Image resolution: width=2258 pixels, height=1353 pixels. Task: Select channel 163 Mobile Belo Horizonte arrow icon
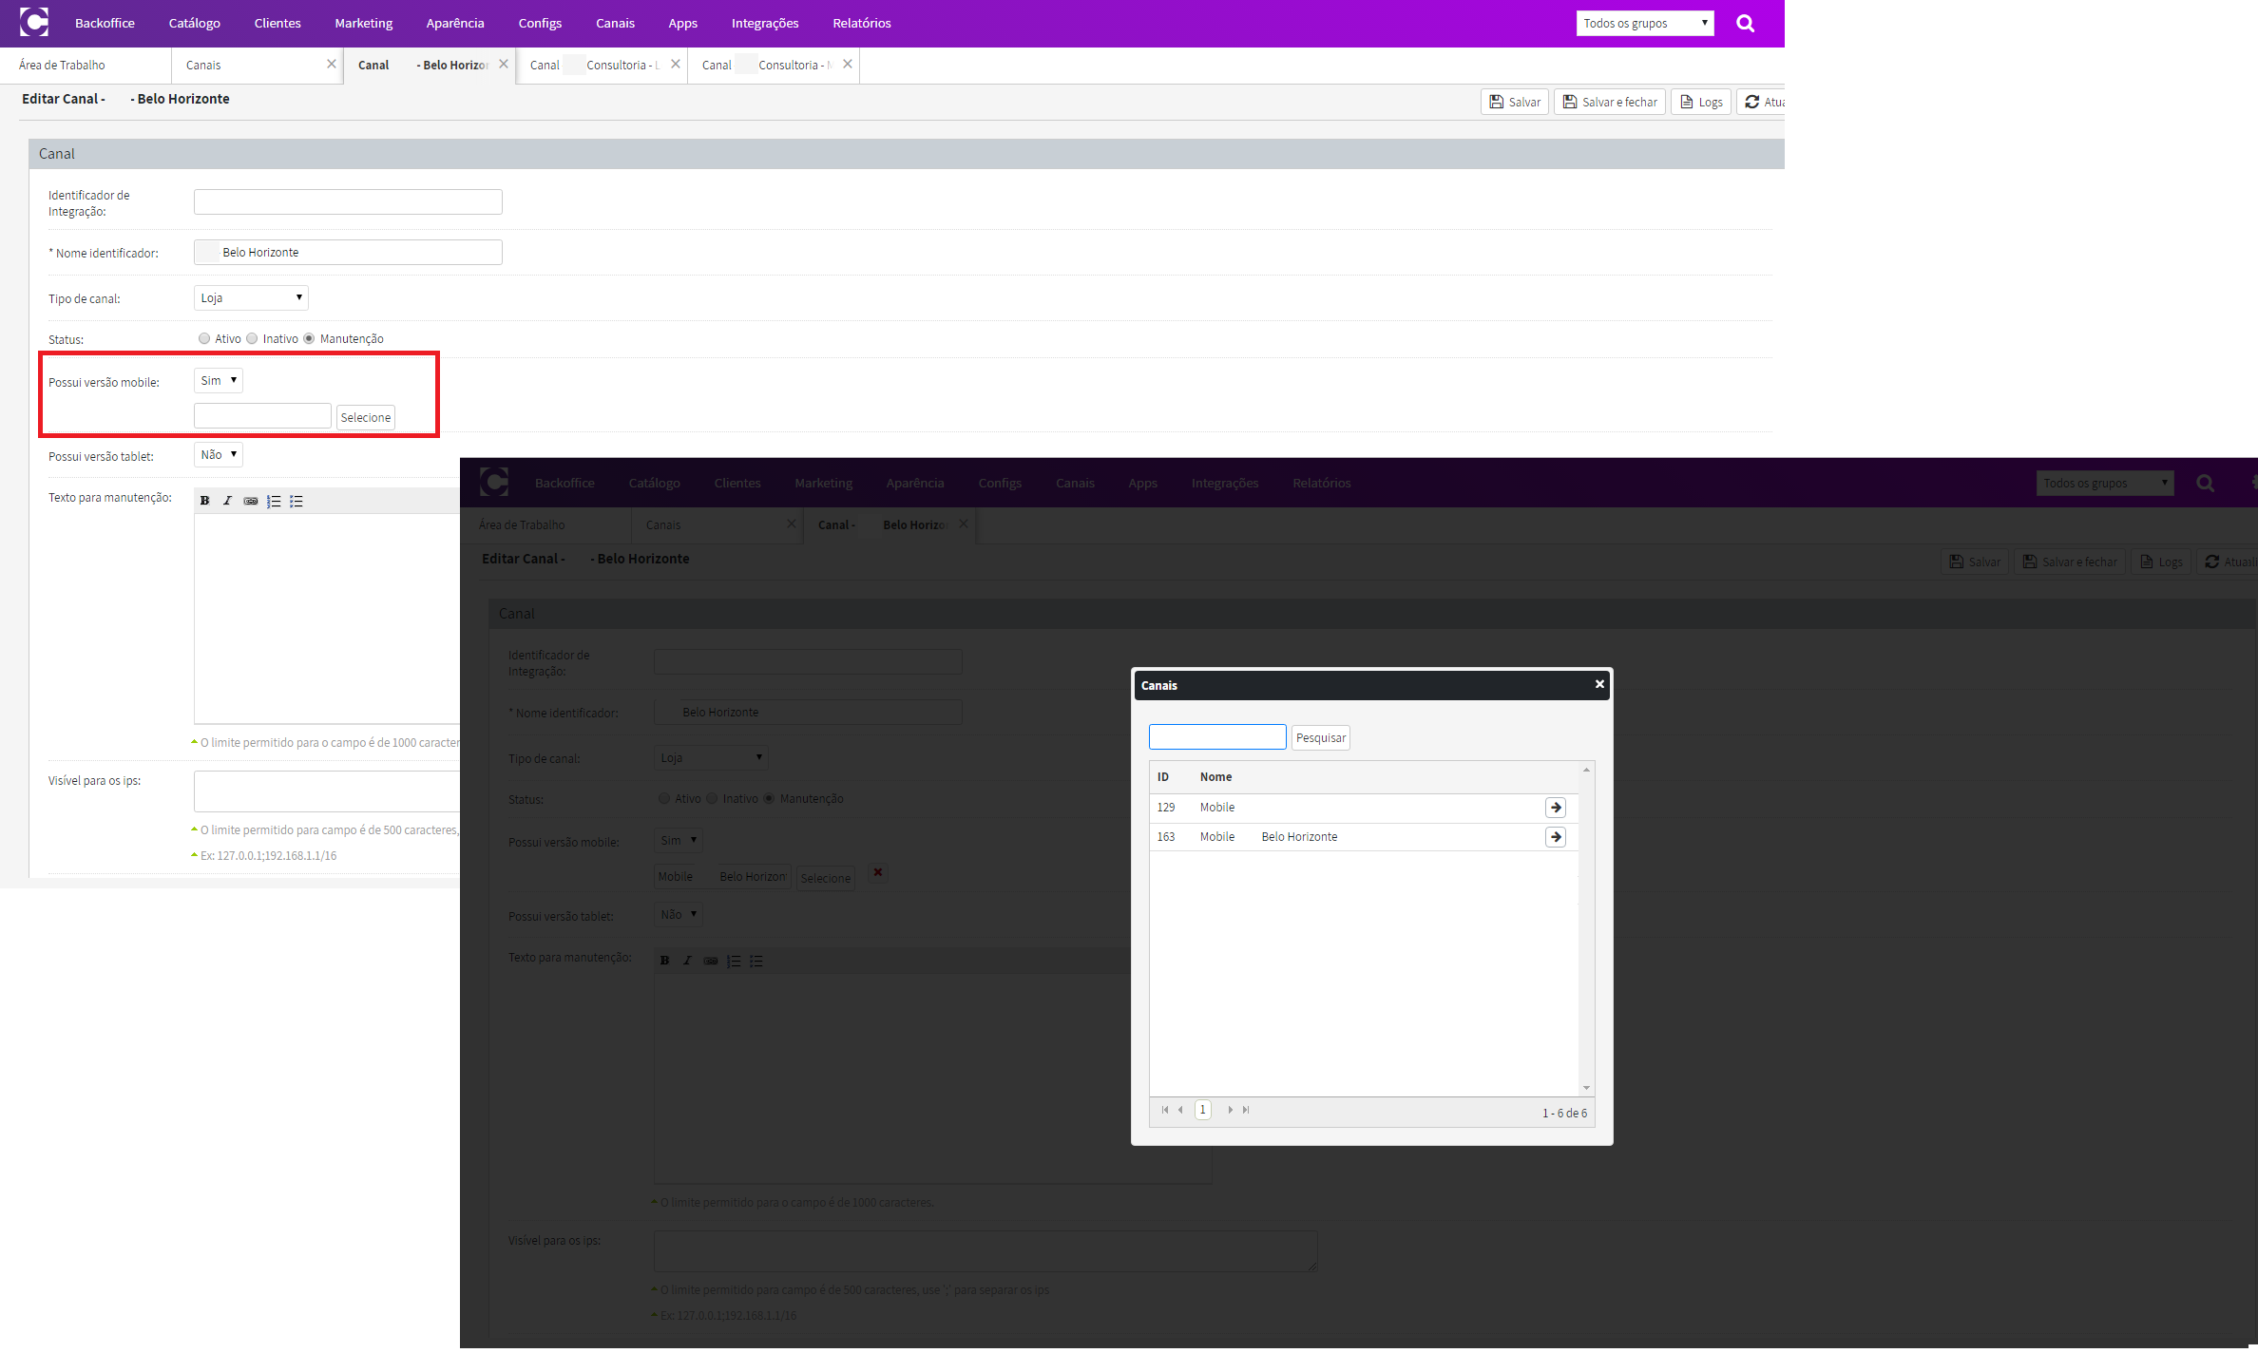pos(1555,837)
